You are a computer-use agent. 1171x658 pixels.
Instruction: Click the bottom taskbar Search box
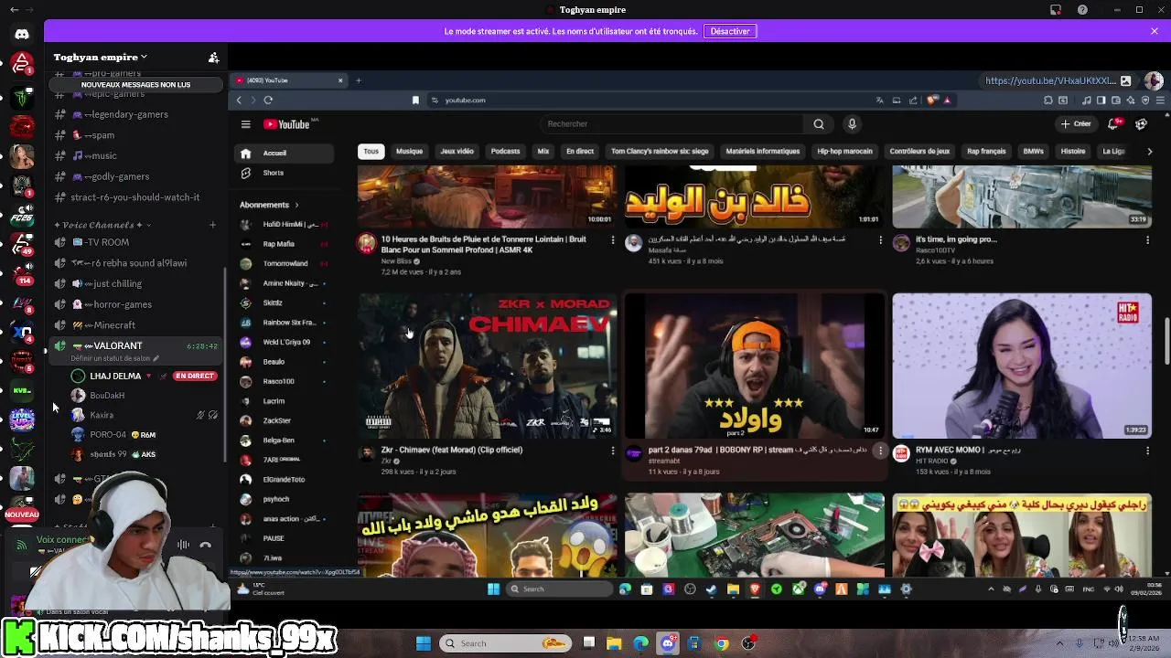504,643
